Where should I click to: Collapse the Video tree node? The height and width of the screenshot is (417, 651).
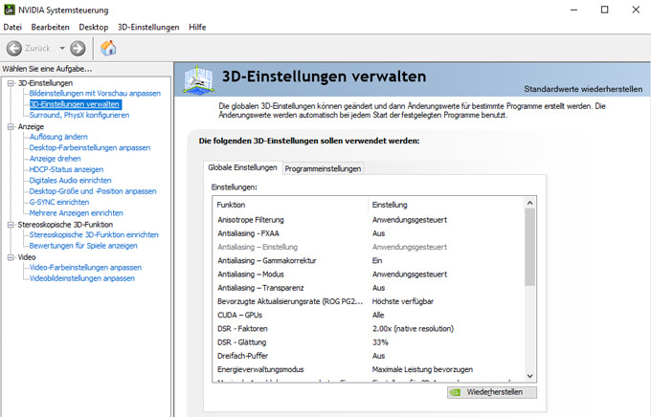click(11, 257)
